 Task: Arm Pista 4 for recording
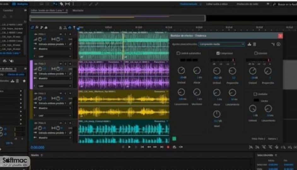click(70, 123)
